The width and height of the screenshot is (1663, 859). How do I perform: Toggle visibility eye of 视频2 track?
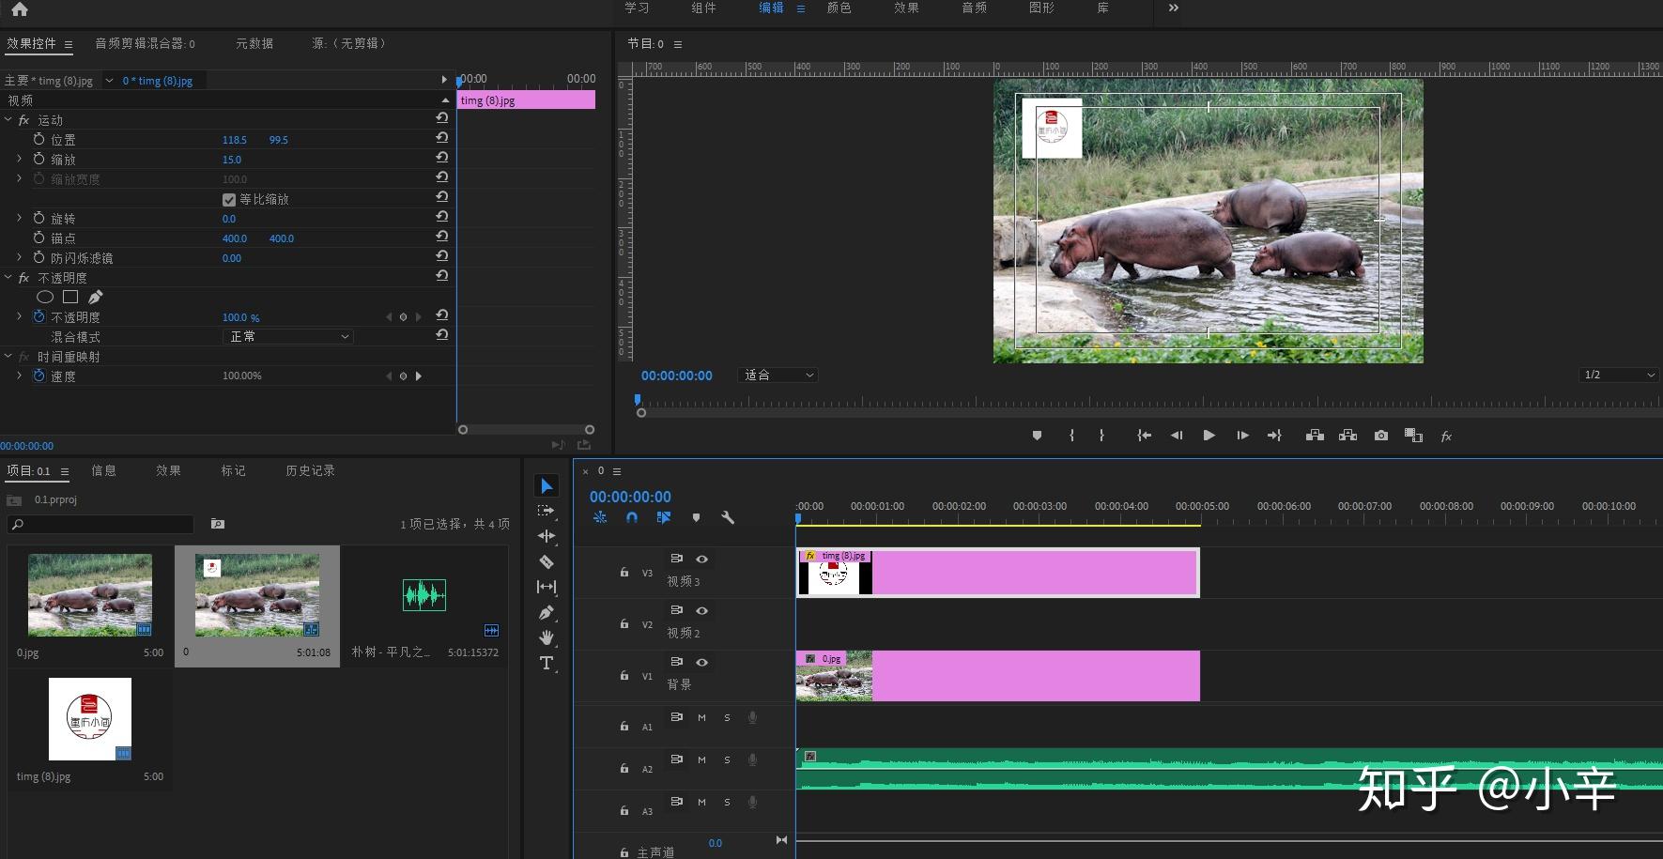click(701, 611)
